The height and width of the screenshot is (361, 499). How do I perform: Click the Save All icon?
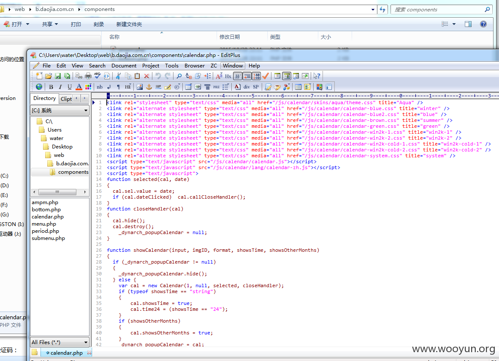67,76
